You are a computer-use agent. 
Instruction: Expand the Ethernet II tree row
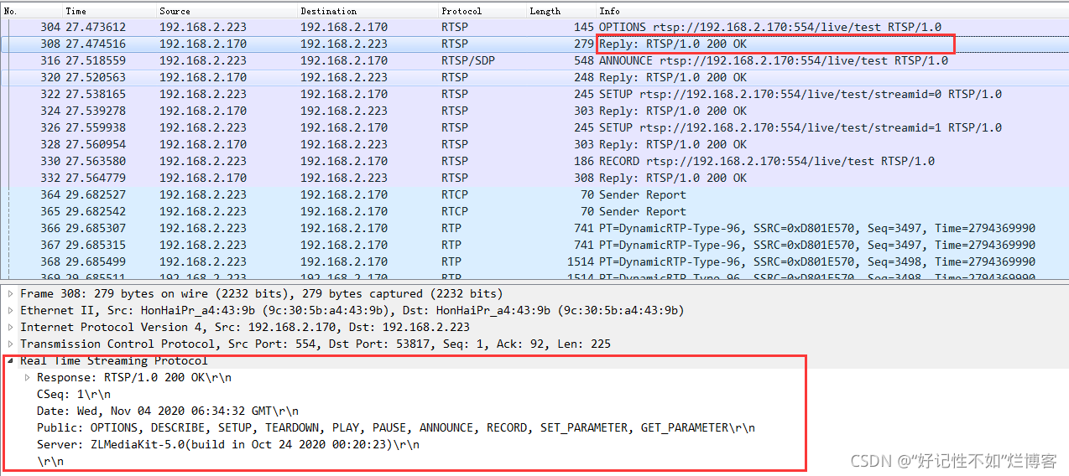[10, 311]
